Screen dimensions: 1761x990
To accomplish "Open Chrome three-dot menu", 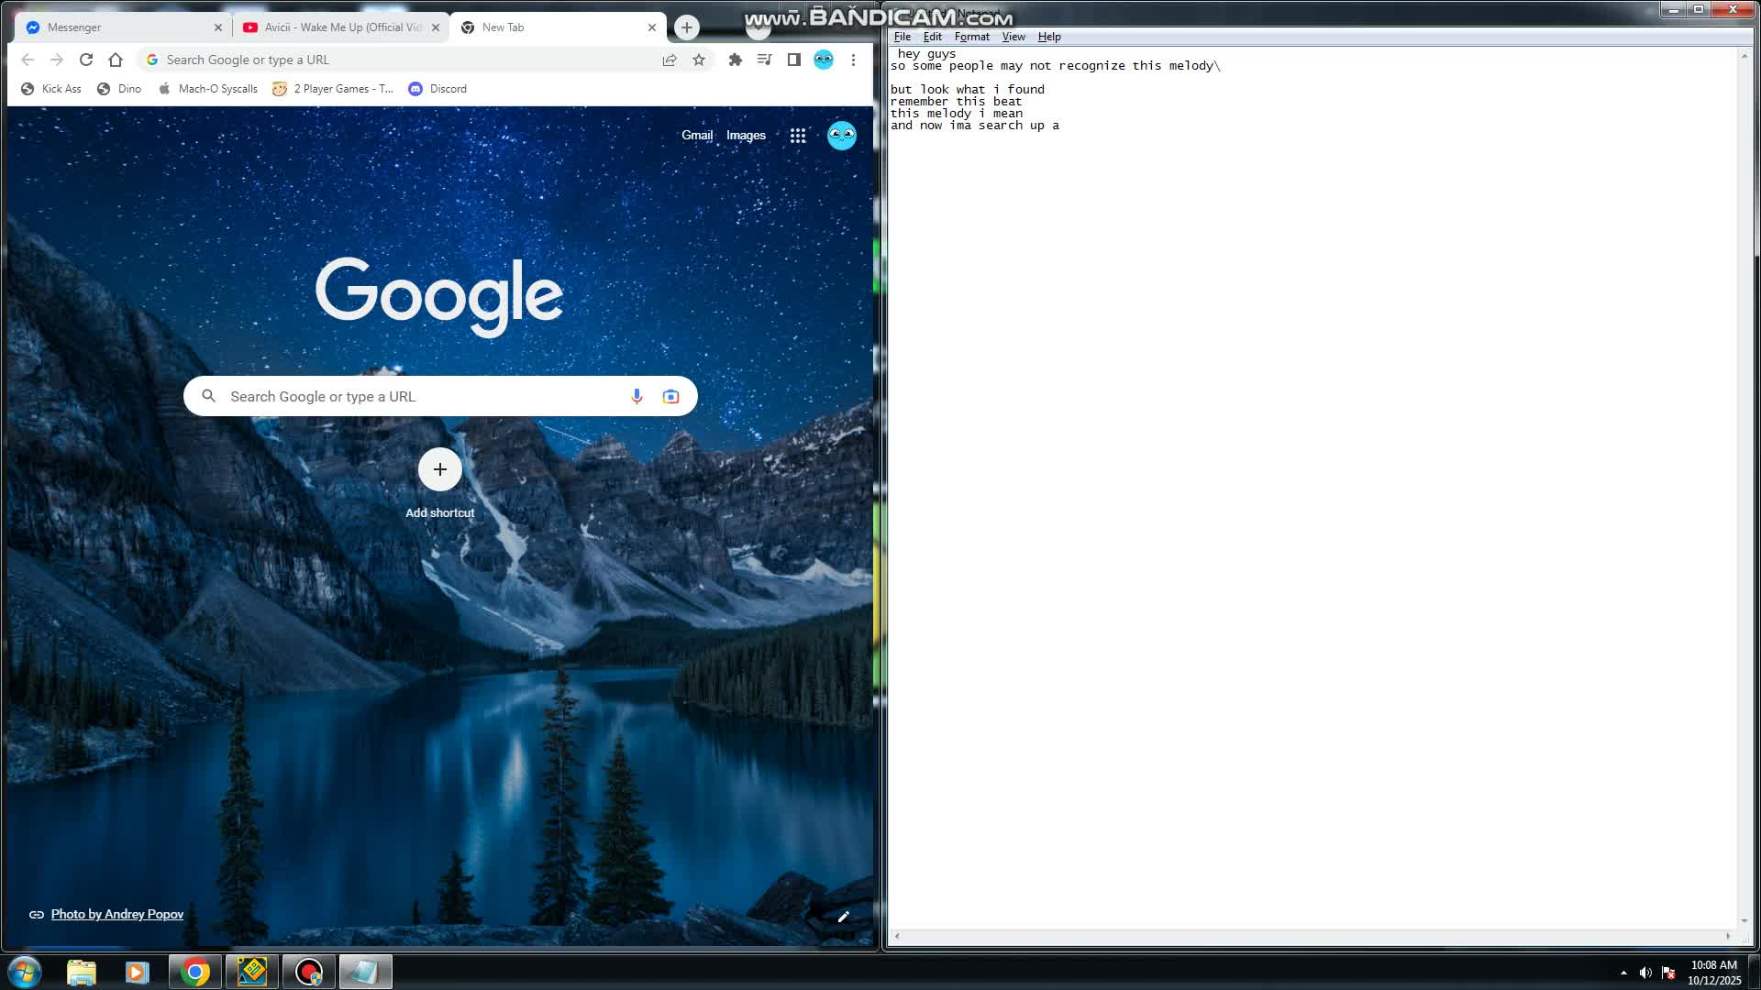I will tap(853, 60).
